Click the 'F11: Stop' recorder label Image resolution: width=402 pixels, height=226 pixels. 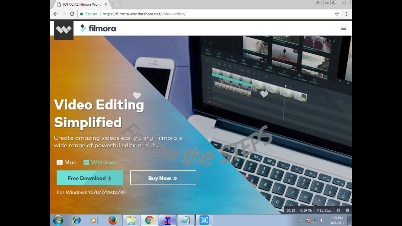(324, 210)
